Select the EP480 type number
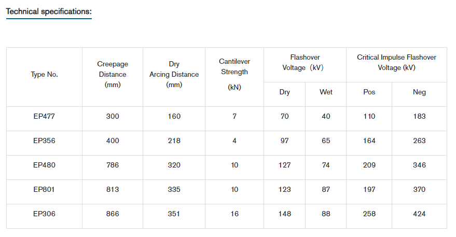 coord(44,165)
